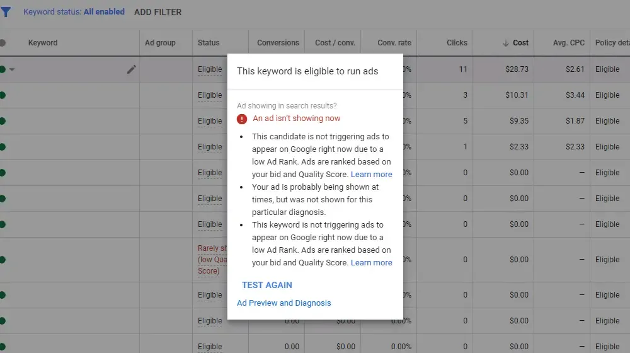Viewport: 630px width, 353px height.
Task: Click the An ad isn't showing now message
Action: pyautogui.click(x=297, y=119)
